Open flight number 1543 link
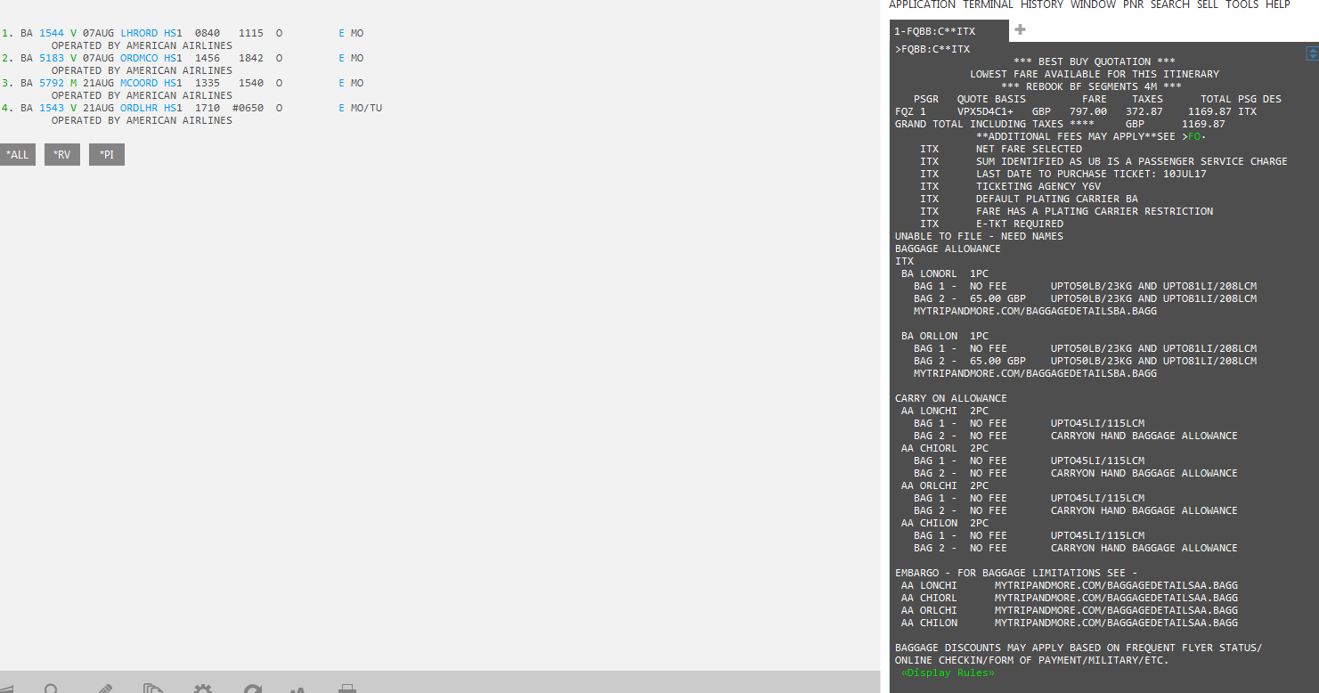This screenshot has width=1319, height=693. (52, 108)
